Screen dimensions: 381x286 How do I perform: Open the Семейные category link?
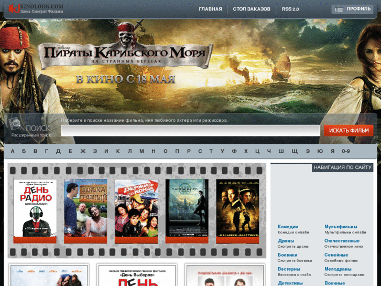click(x=336, y=255)
